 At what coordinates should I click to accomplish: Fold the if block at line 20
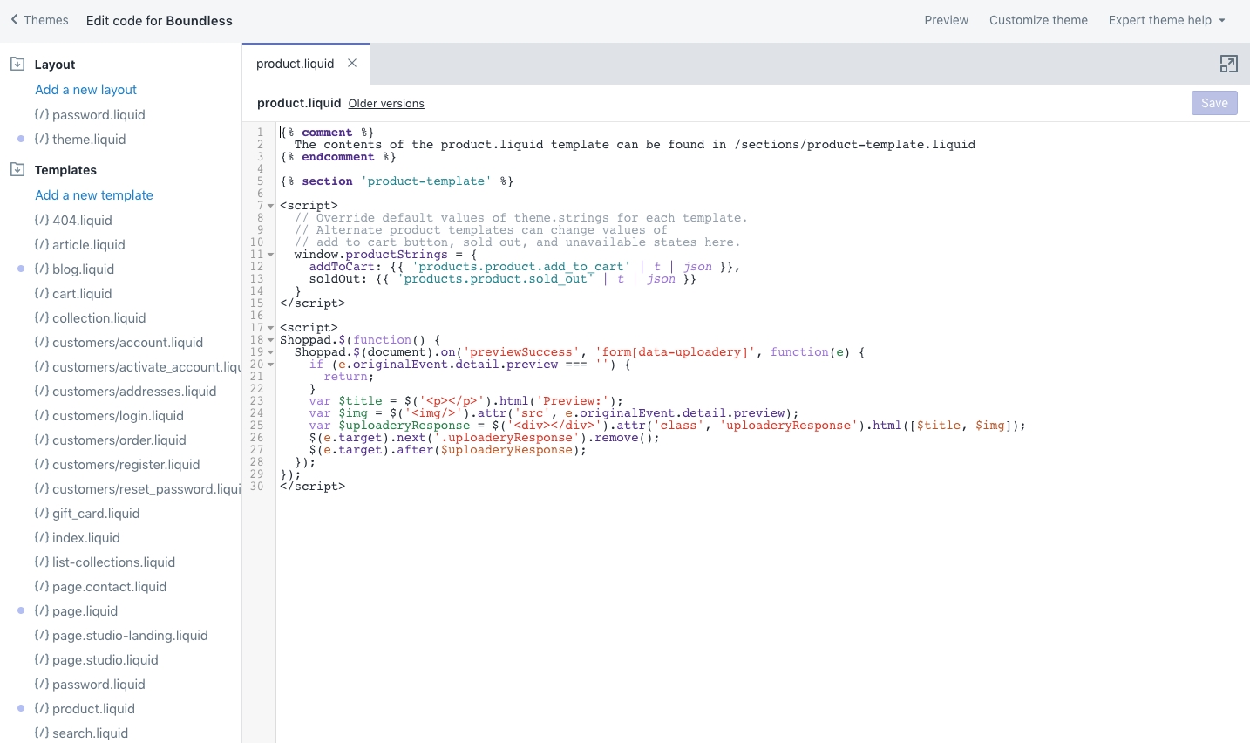[x=270, y=365]
